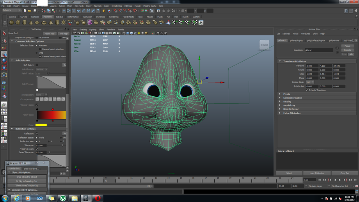Create a polygon torus from the shelf
Viewport: 359px width, 202px height.
click(44, 22)
